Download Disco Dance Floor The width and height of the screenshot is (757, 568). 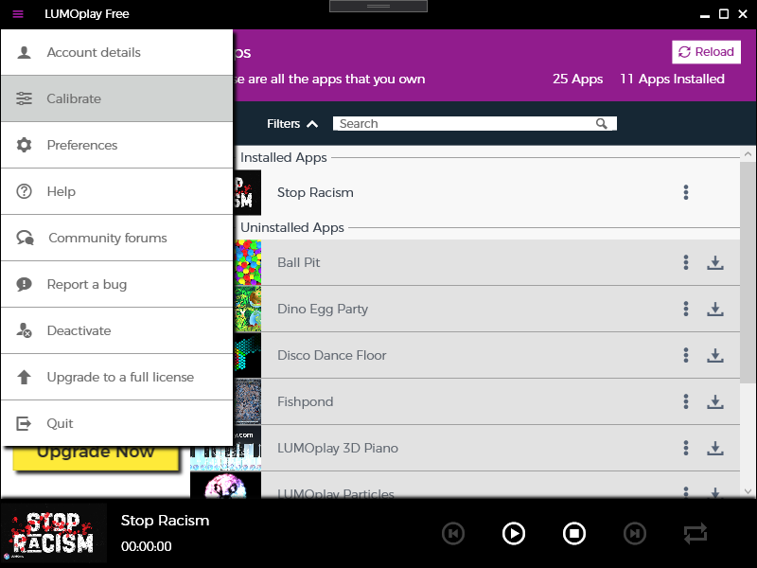coord(715,355)
